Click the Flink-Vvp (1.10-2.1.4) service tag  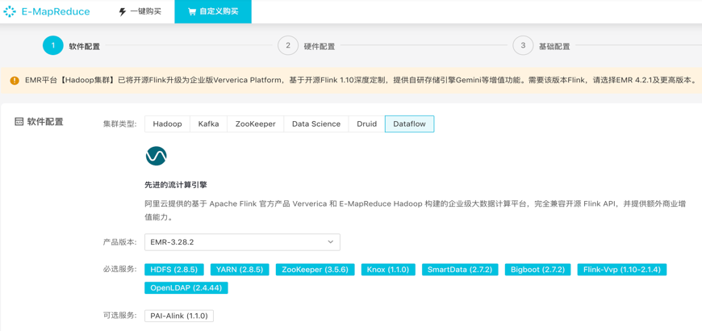(622, 270)
